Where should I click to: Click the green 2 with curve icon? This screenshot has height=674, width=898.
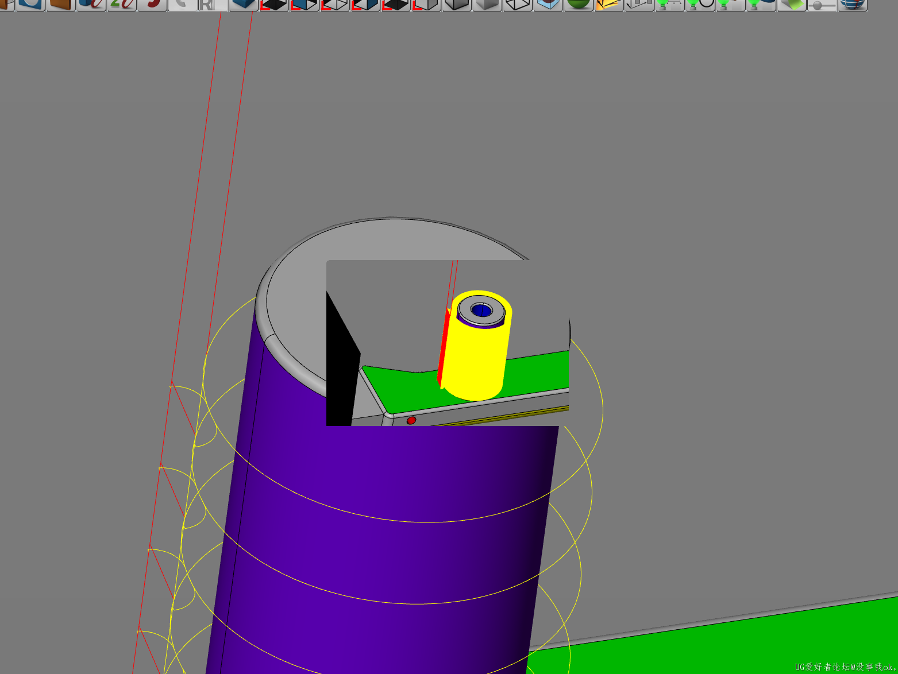[121, 5]
